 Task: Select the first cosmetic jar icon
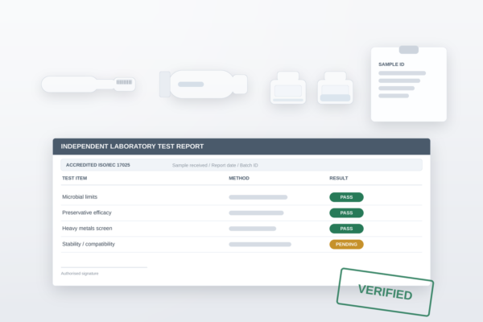(288, 88)
